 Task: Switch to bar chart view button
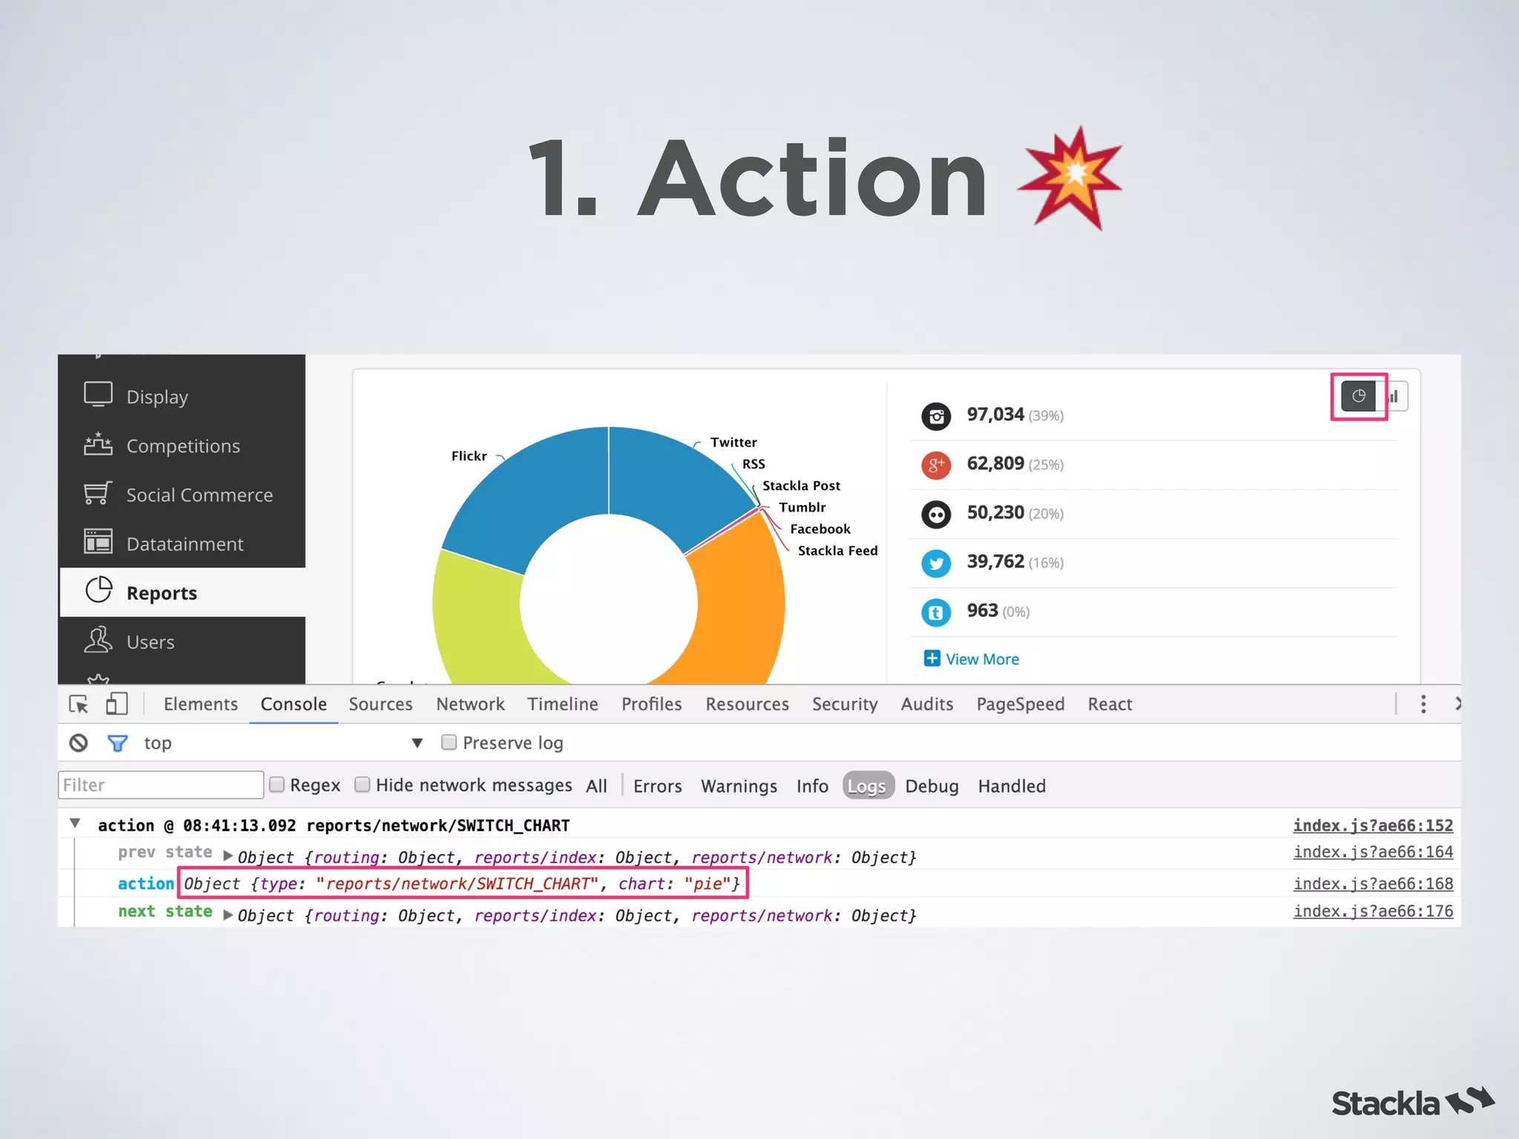[1392, 396]
